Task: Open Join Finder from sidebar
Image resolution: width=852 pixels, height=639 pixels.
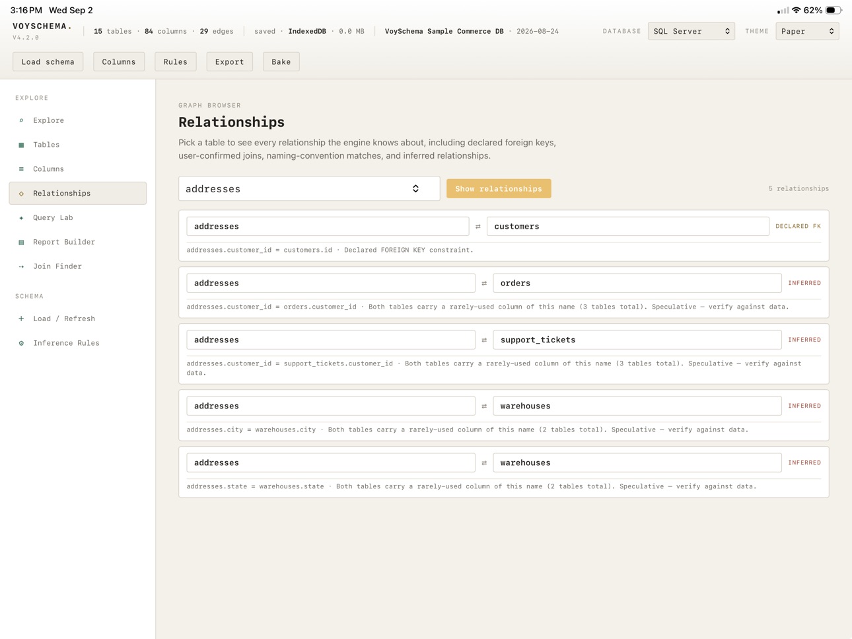Action: (78, 266)
